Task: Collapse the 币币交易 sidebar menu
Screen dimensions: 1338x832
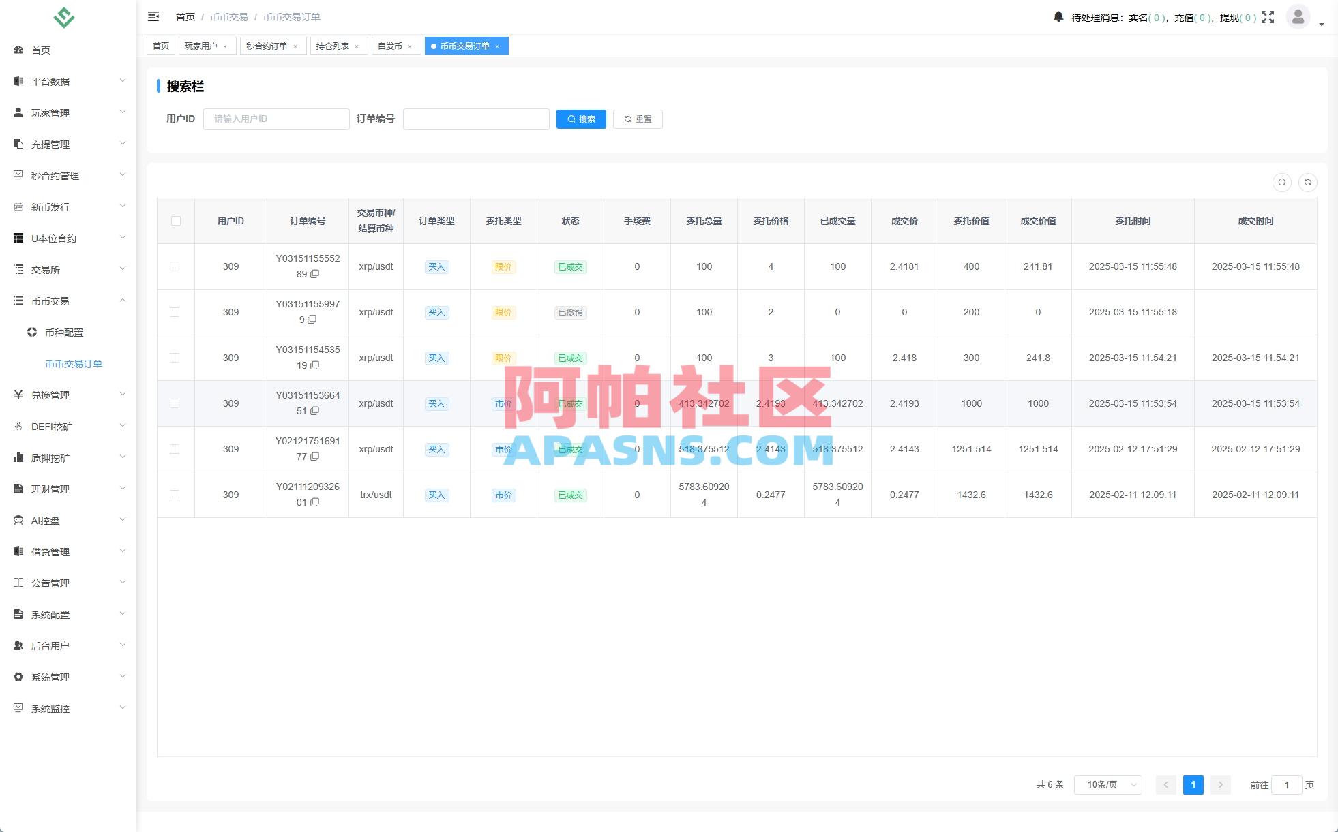Action: pos(68,301)
